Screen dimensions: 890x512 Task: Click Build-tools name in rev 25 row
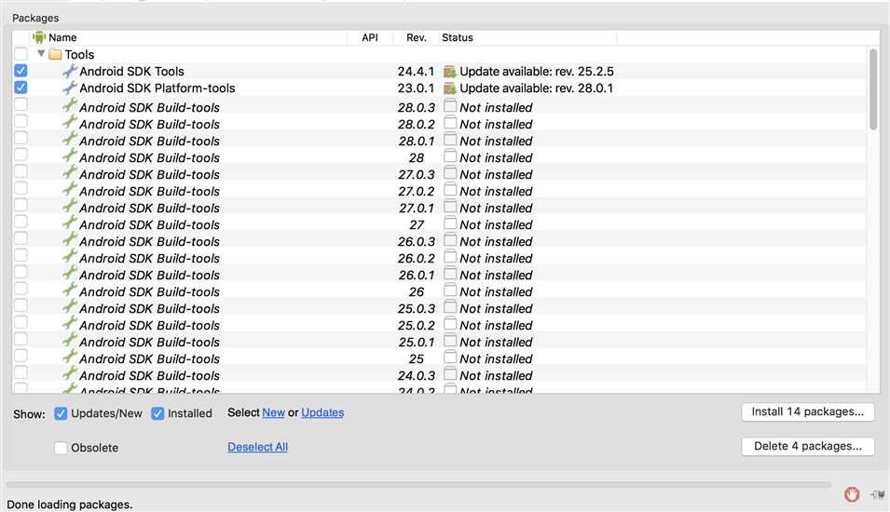click(149, 359)
